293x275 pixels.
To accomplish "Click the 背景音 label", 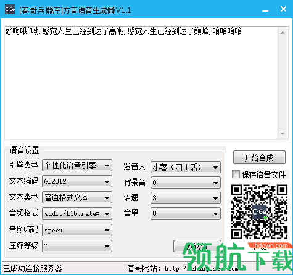I will tap(134, 182).
